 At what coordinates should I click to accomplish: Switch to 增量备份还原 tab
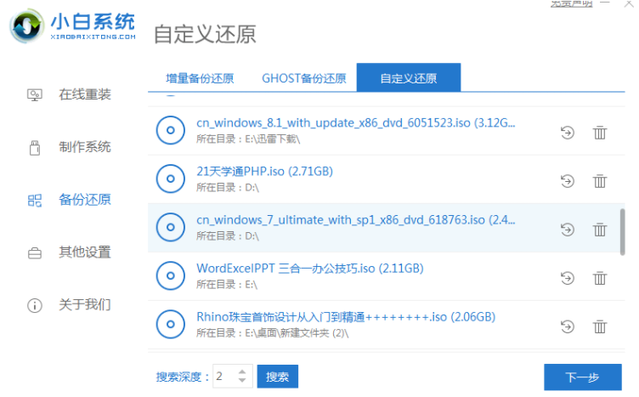[x=201, y=78]
